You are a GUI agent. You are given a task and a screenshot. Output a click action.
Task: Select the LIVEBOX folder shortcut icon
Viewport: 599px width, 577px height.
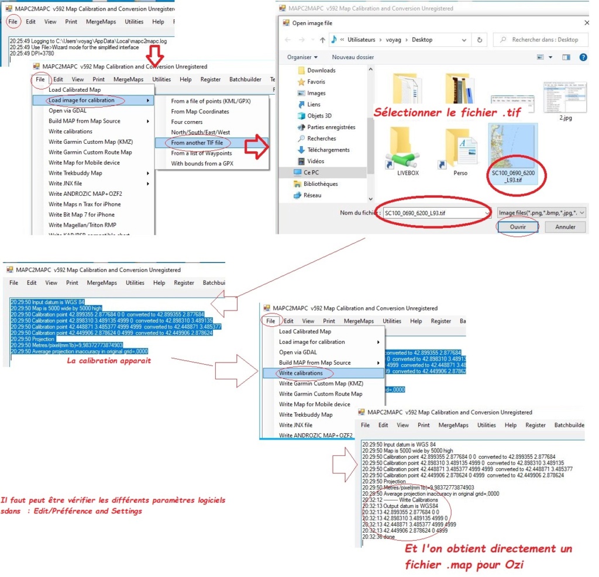tap(408, 152)
